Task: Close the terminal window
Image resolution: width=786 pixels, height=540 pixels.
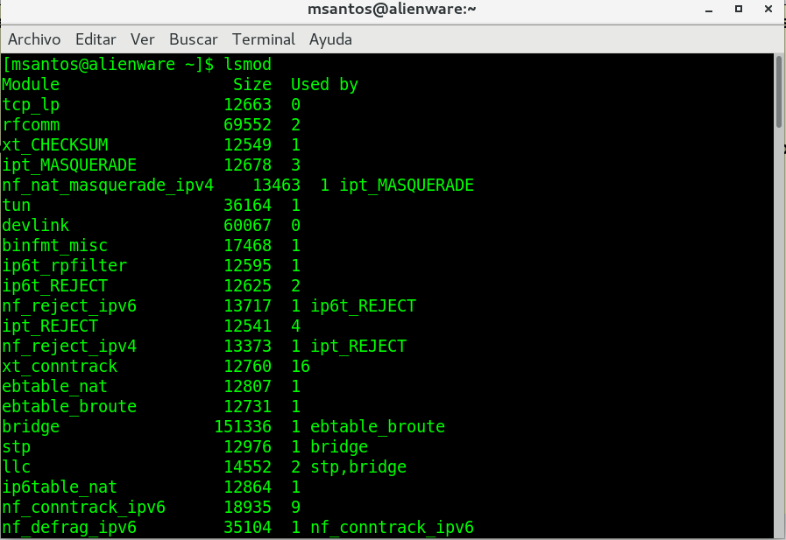Action: point(766,10)
